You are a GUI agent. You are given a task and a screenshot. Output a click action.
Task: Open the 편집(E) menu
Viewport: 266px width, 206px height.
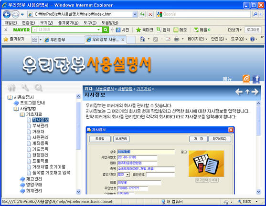[29, 23]
